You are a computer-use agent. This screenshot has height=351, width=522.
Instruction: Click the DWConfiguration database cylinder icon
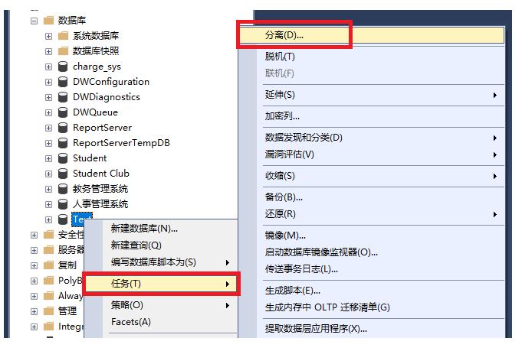click(x=63, y=82)
